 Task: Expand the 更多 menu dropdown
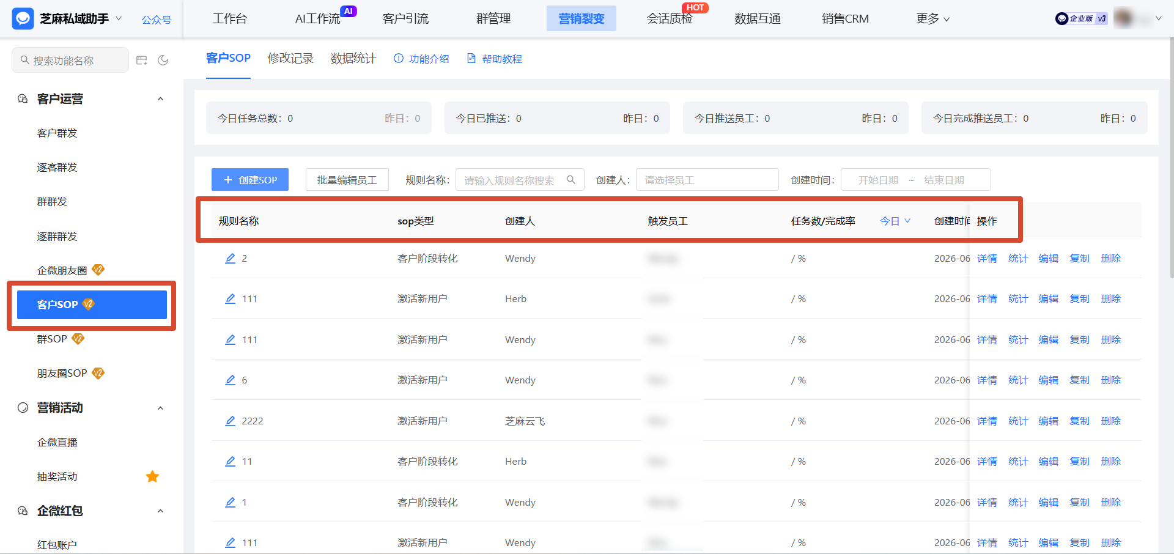click(x=932, y=19)
